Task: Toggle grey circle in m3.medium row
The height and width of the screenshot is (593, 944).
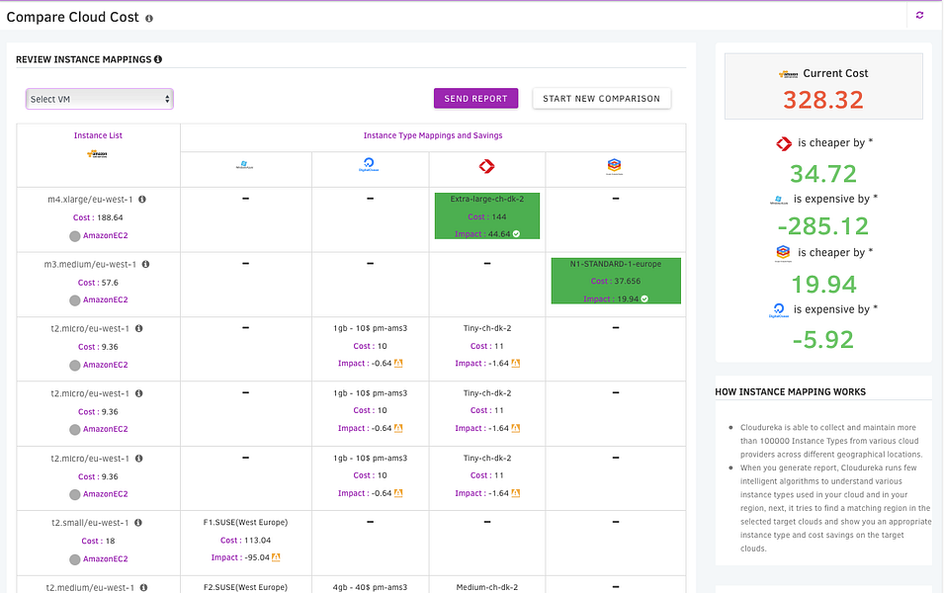Action: (x=75, y=300)
